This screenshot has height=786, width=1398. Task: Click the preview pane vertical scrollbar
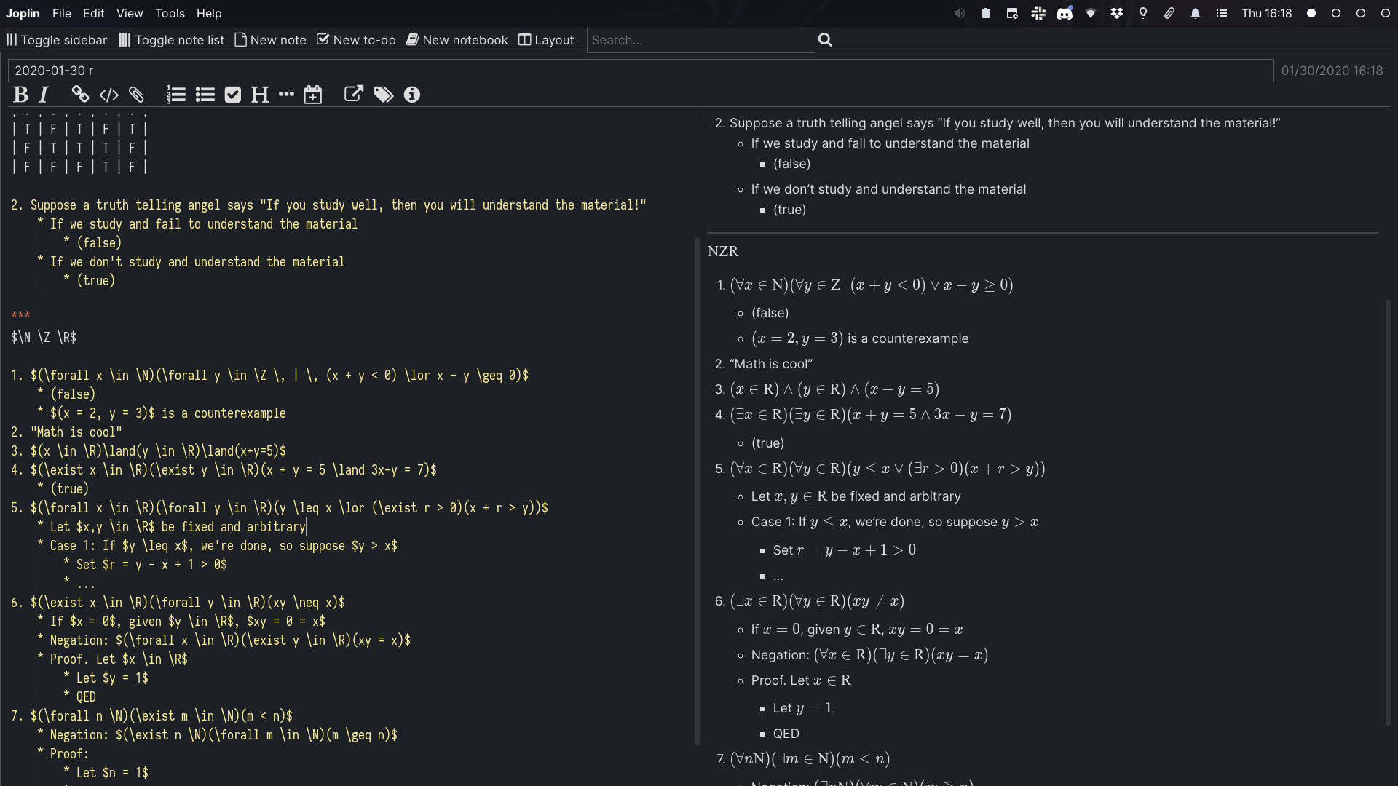coord(1388,512)
